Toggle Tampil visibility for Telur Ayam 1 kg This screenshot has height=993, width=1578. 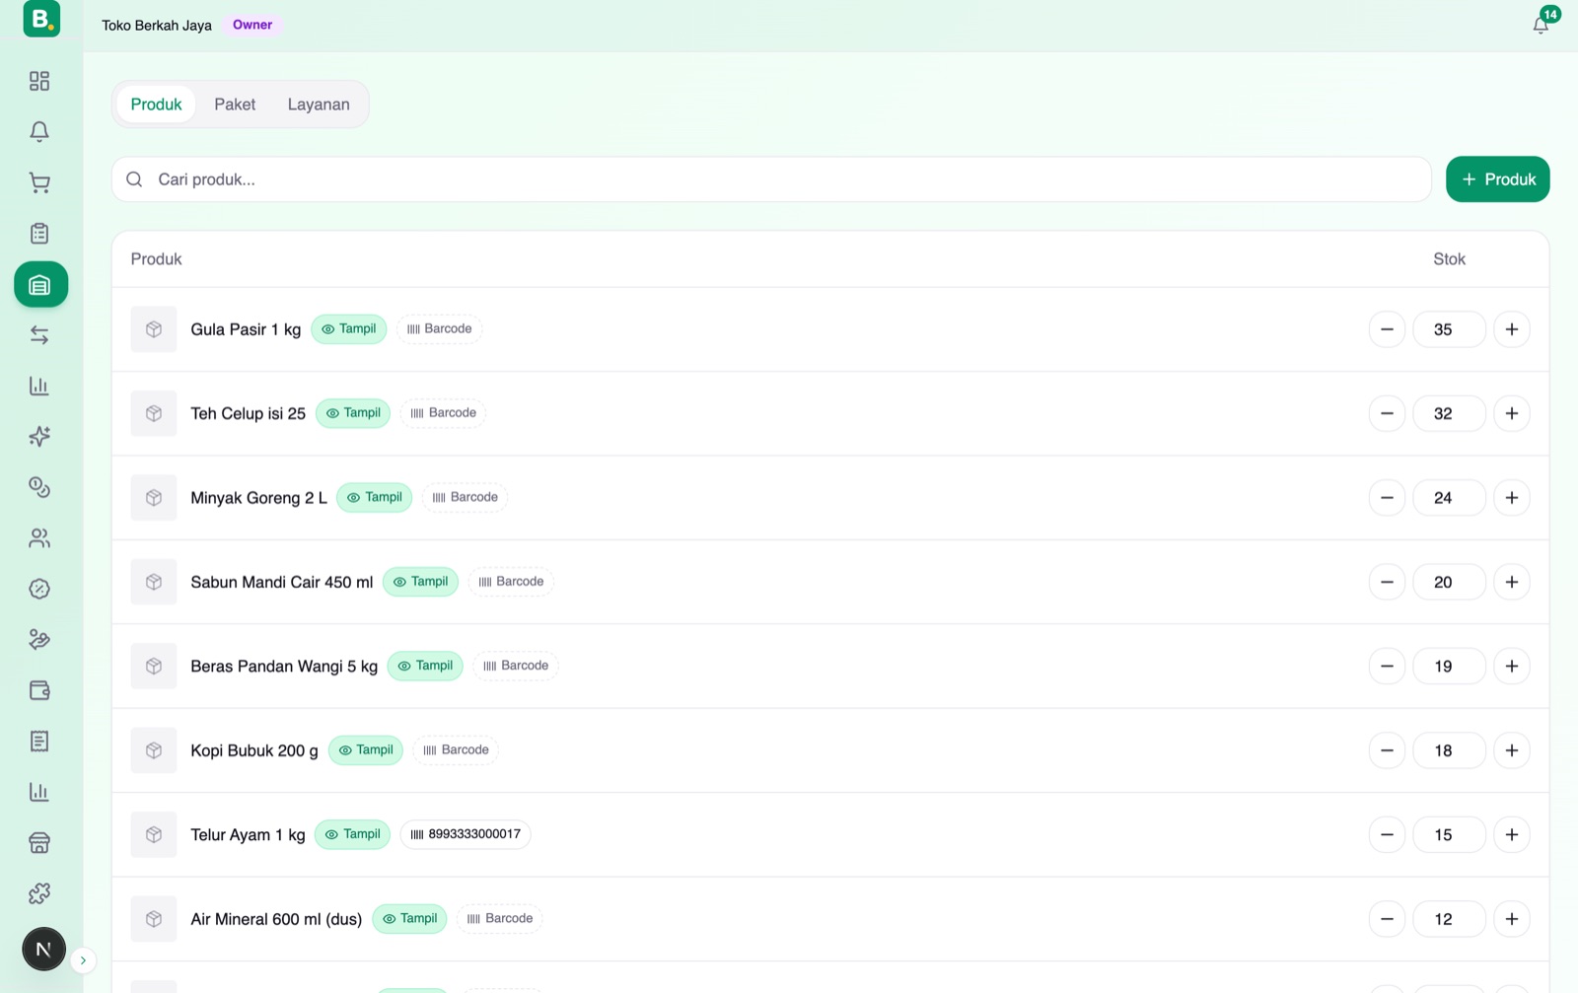353,834
